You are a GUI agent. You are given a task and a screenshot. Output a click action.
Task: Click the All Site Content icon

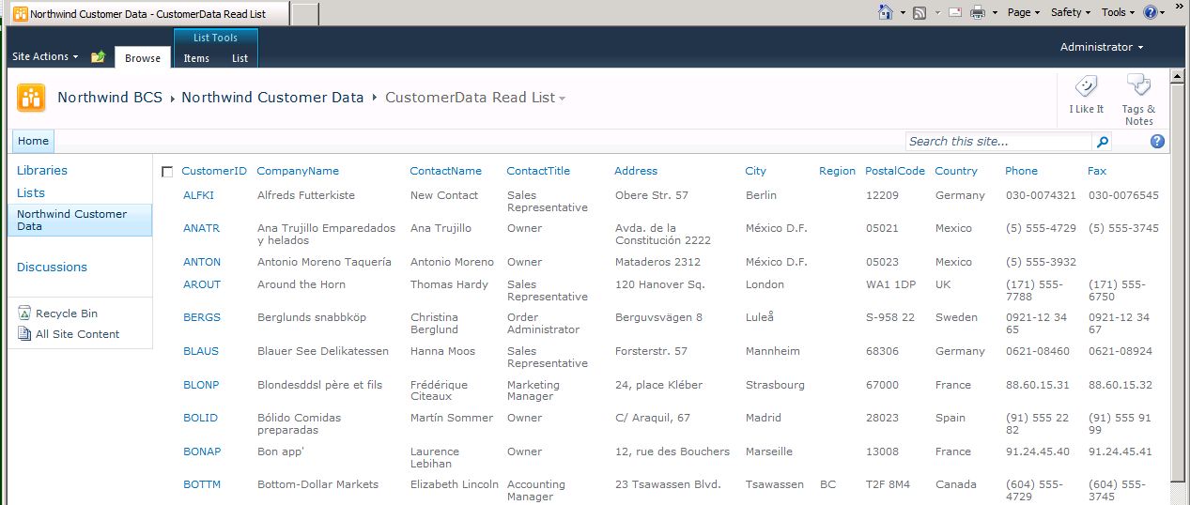24,333
